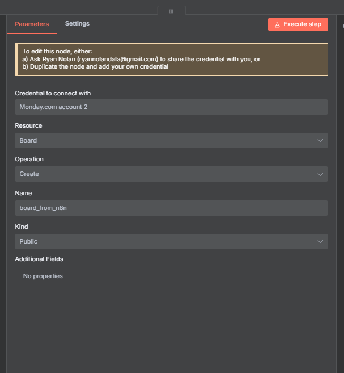Switch to the Parameters tab
The width and height of the screenshot is (344, 373).
point(32,24)
